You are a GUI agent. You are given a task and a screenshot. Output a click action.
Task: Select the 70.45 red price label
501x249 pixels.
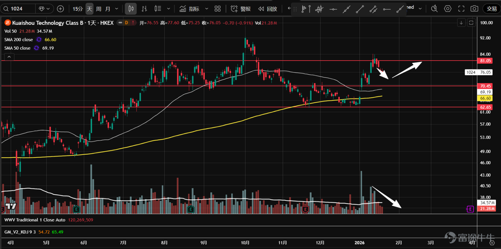tap(485, 86)
